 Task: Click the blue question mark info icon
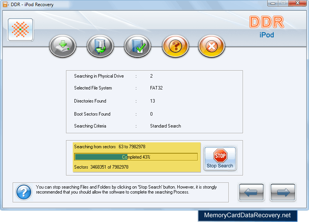[x=24, y=192]
